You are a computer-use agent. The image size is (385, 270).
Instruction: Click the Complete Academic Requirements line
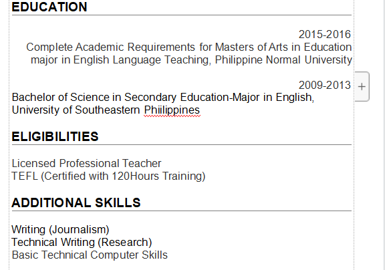189,47
